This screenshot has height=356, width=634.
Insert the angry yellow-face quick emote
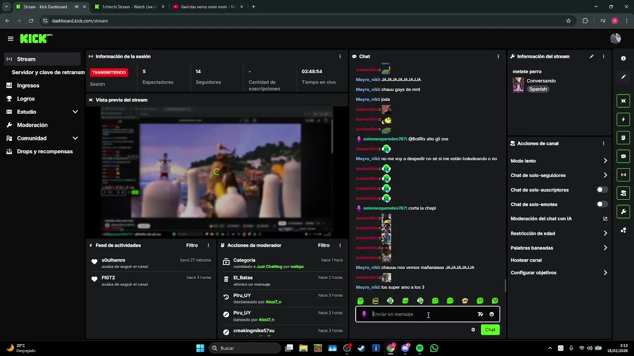[x=375, y=301]
